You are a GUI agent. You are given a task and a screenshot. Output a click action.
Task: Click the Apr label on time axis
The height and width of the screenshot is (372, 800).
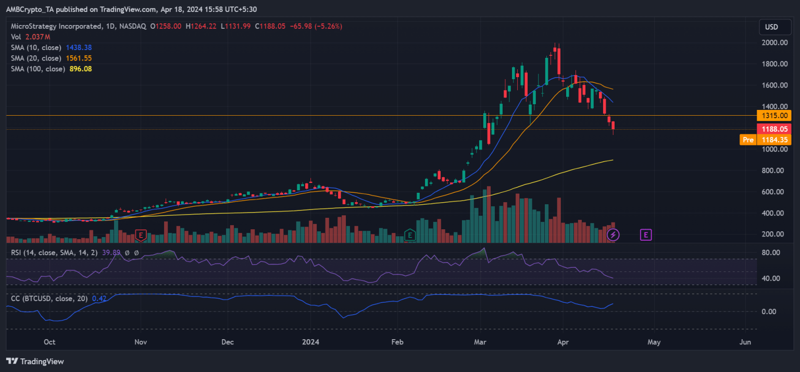point(562,342)
